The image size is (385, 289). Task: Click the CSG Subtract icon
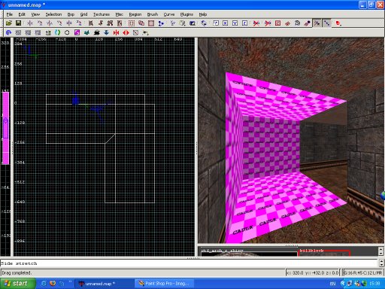click(132, 23)
